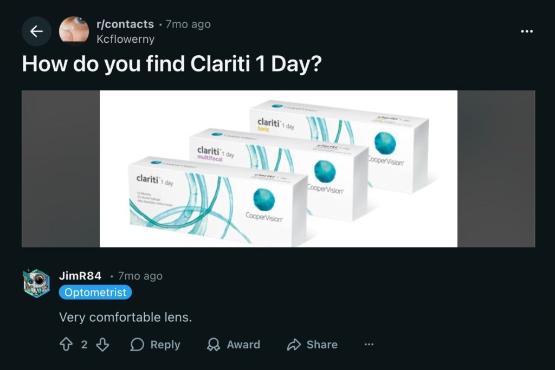This screenshot has height=370, width=555.
Task: Click the "Very comfortable lens." comment text
Action: point(126,317)
